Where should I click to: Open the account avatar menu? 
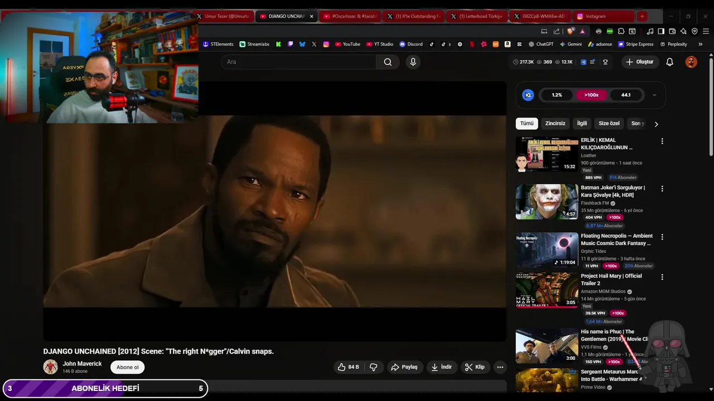click(x=691, y=62)
